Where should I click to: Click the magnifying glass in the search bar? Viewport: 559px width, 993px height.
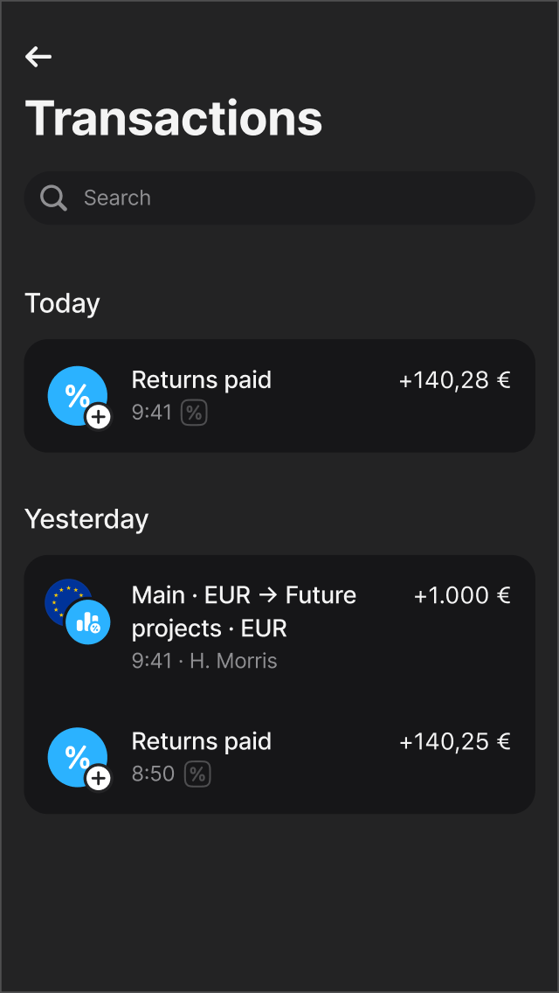(x=52, y=198)
